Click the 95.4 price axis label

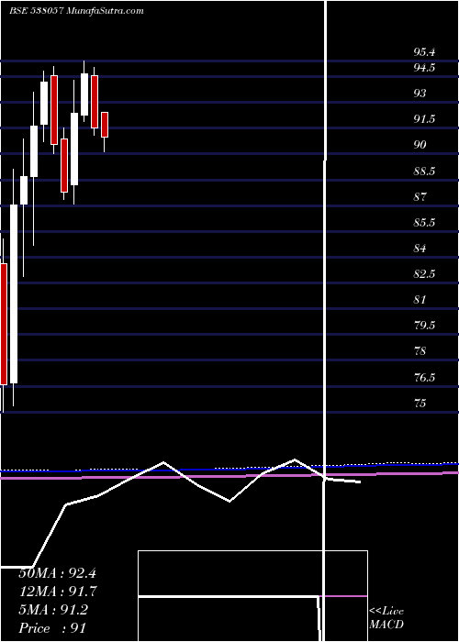[424, 52]
